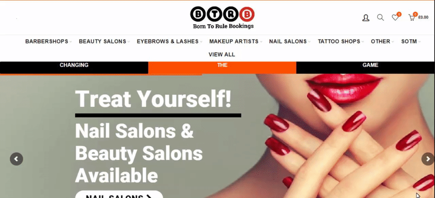Click the View All link

(x=222, y=55)
